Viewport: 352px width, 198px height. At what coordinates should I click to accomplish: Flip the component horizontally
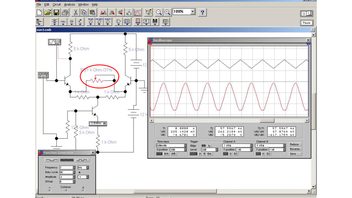pyautogui.click(x=112, y=12)
